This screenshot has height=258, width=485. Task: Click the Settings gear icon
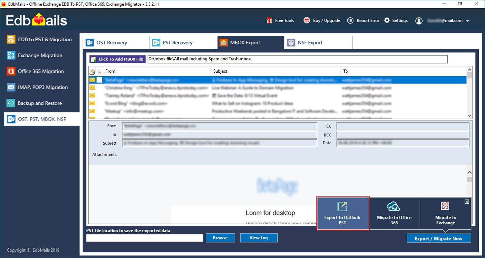click(387, 20)
